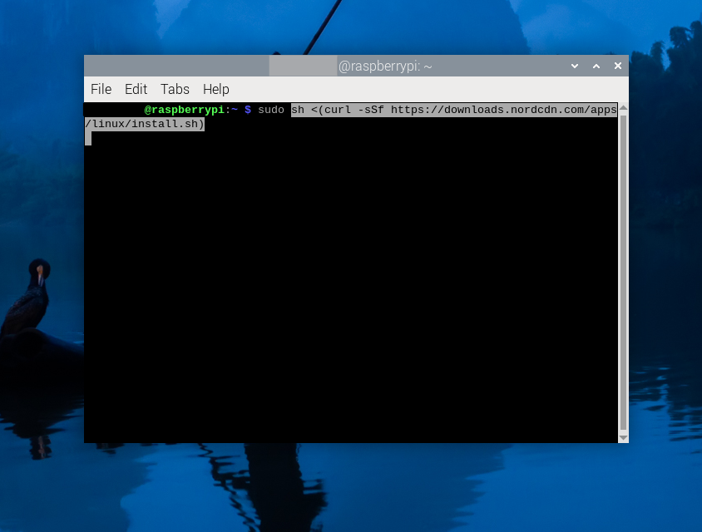Open the Tabs menu

pos(175,89)
